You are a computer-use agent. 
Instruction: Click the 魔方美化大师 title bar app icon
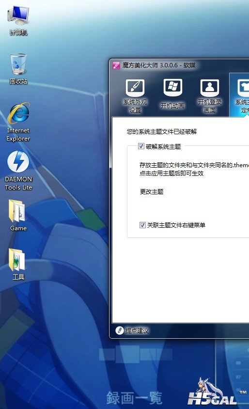(116, 65)
